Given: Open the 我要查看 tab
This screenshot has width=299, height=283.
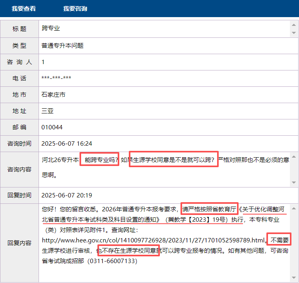Looking at the screenshot, I should (x=23, y=8).
